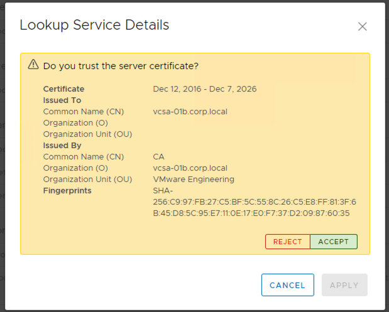This screenshot has height=312, width=389.
Task: Click the Organization (O) label under Issued To
Action: point(75,123)
